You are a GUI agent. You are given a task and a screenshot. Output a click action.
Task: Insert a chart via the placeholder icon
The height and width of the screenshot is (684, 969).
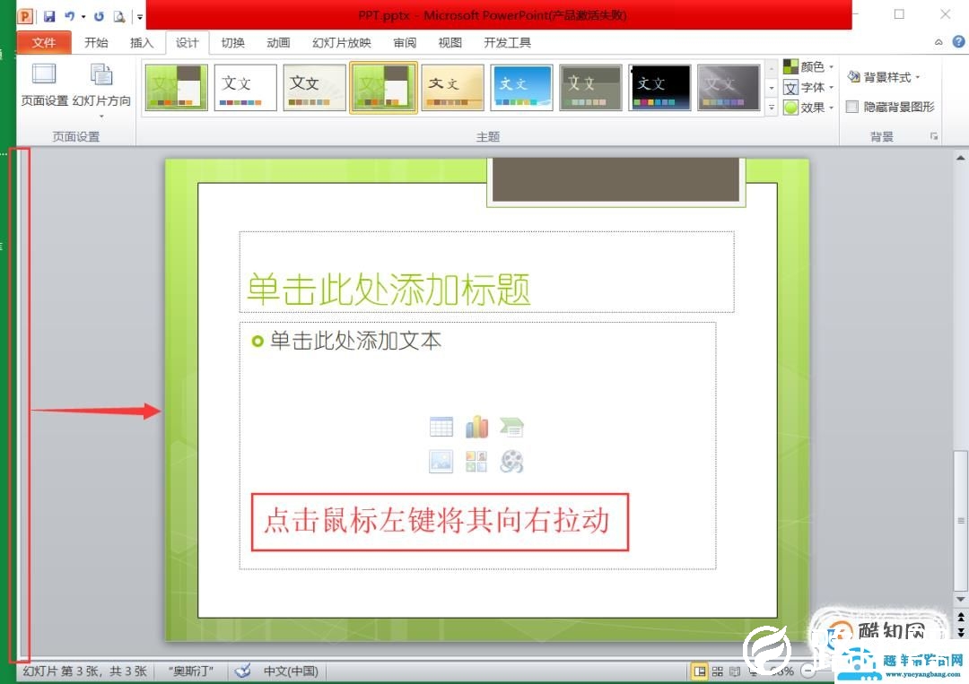click(x=476, y=426)
